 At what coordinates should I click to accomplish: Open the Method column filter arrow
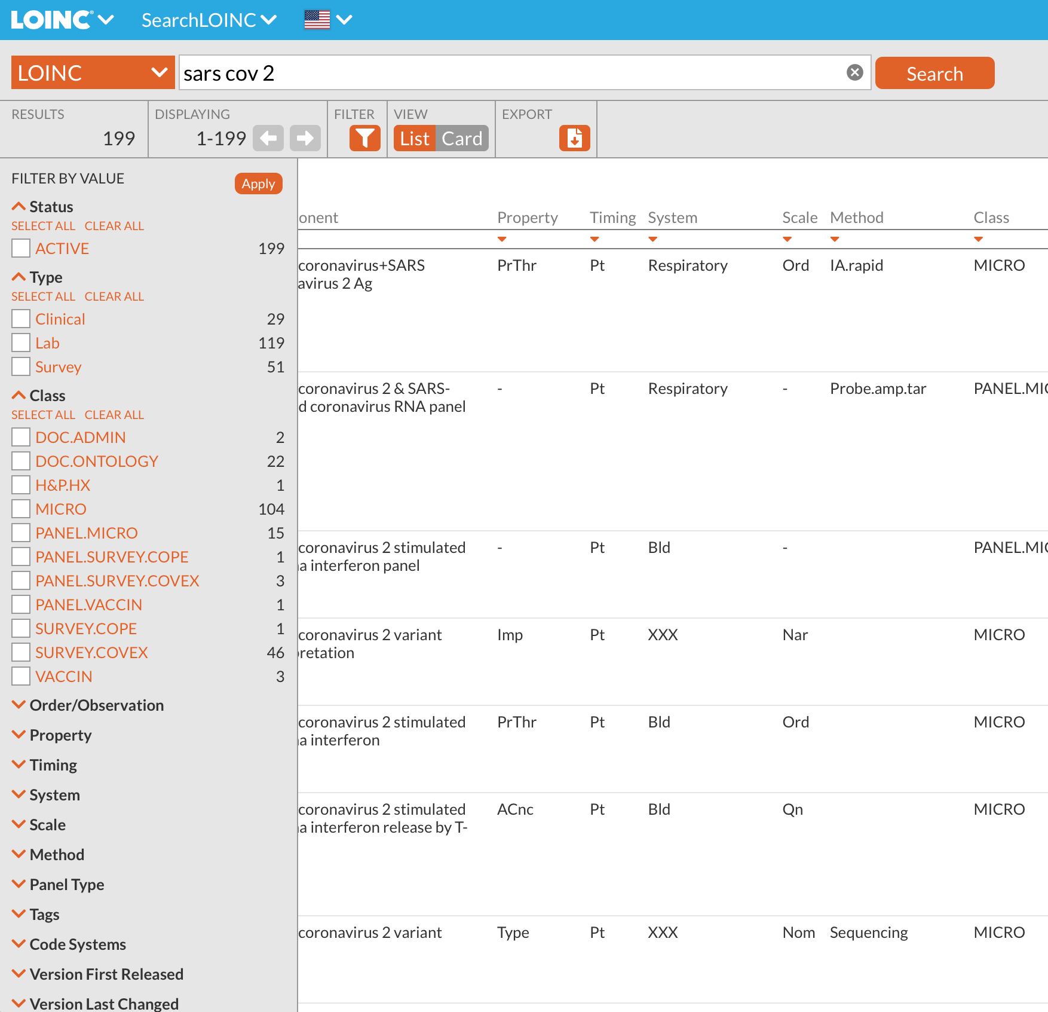(x=835, y=239)
